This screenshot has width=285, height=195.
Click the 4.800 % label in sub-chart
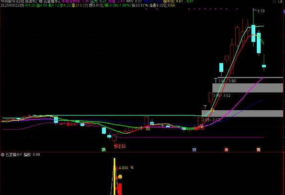(x=126, y=168)
